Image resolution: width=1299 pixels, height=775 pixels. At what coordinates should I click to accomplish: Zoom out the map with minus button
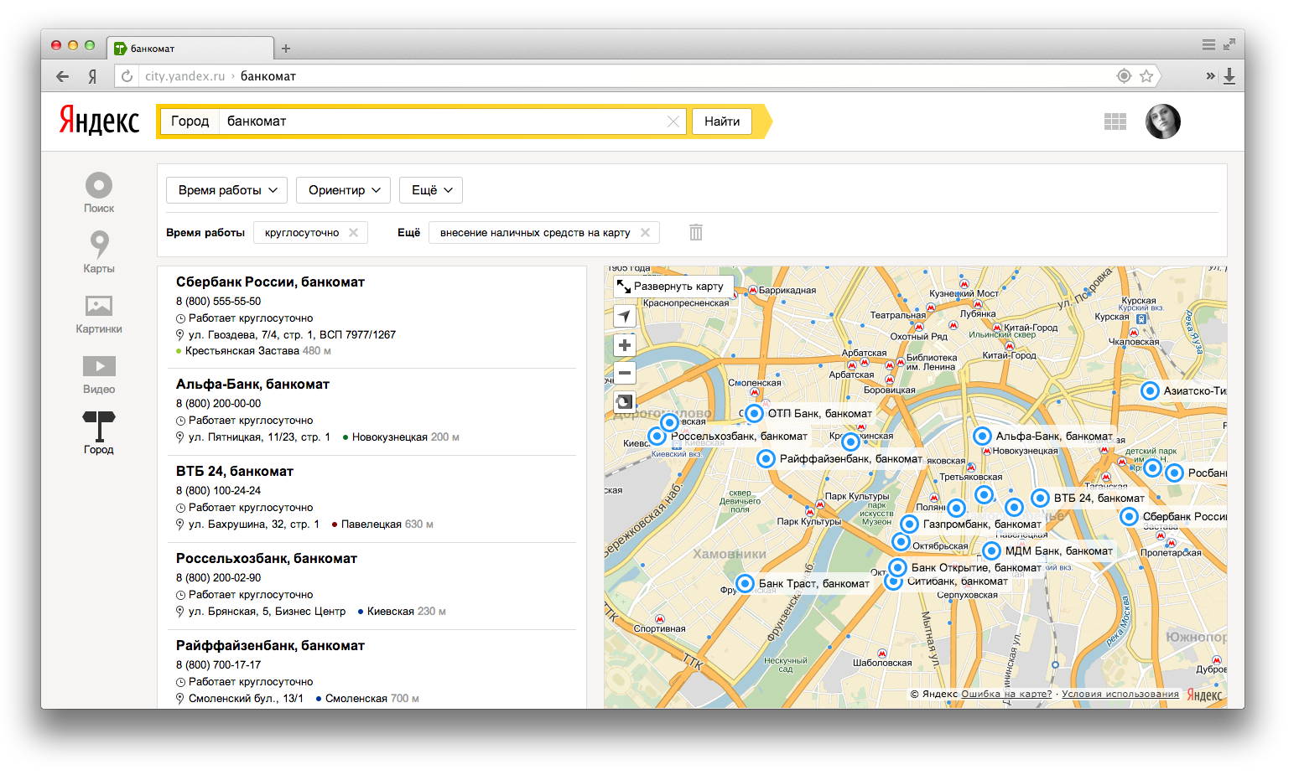pos(625,373)
